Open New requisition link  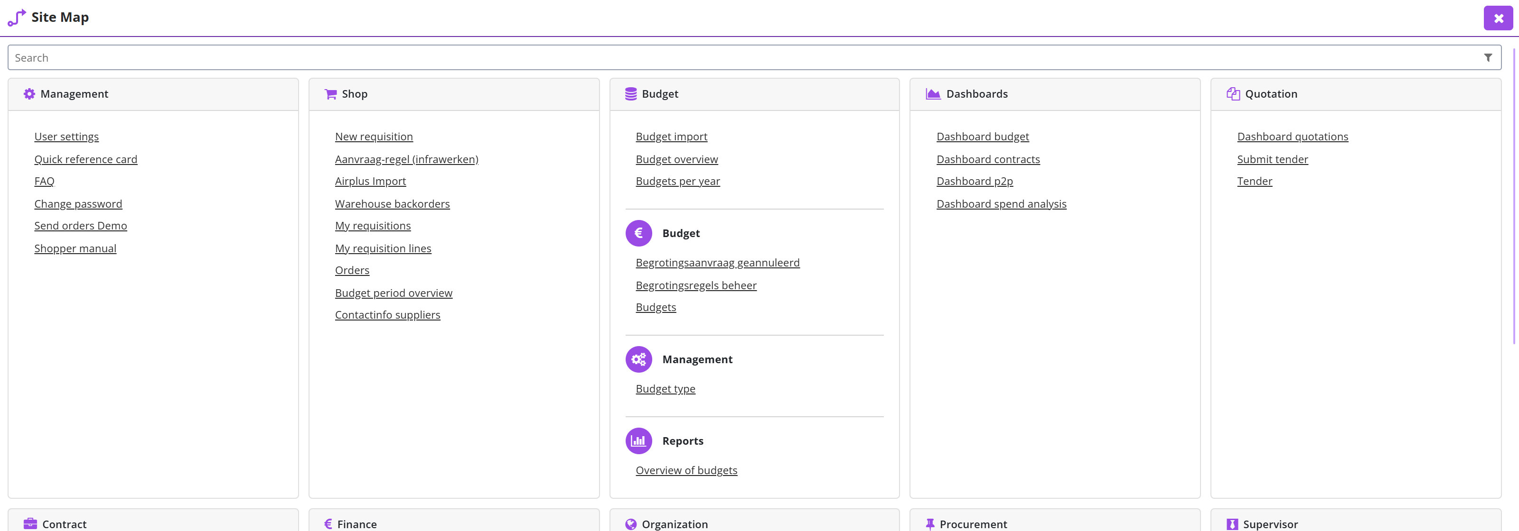(374, 137)
